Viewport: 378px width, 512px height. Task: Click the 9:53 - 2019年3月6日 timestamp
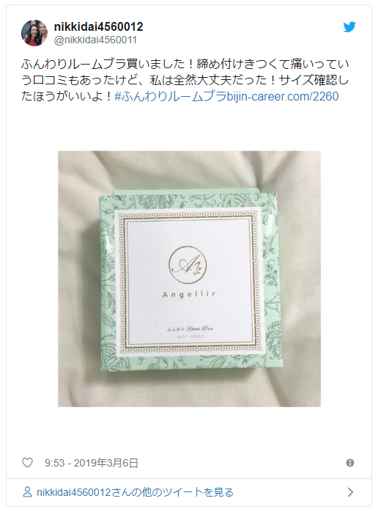coord(92,463)
